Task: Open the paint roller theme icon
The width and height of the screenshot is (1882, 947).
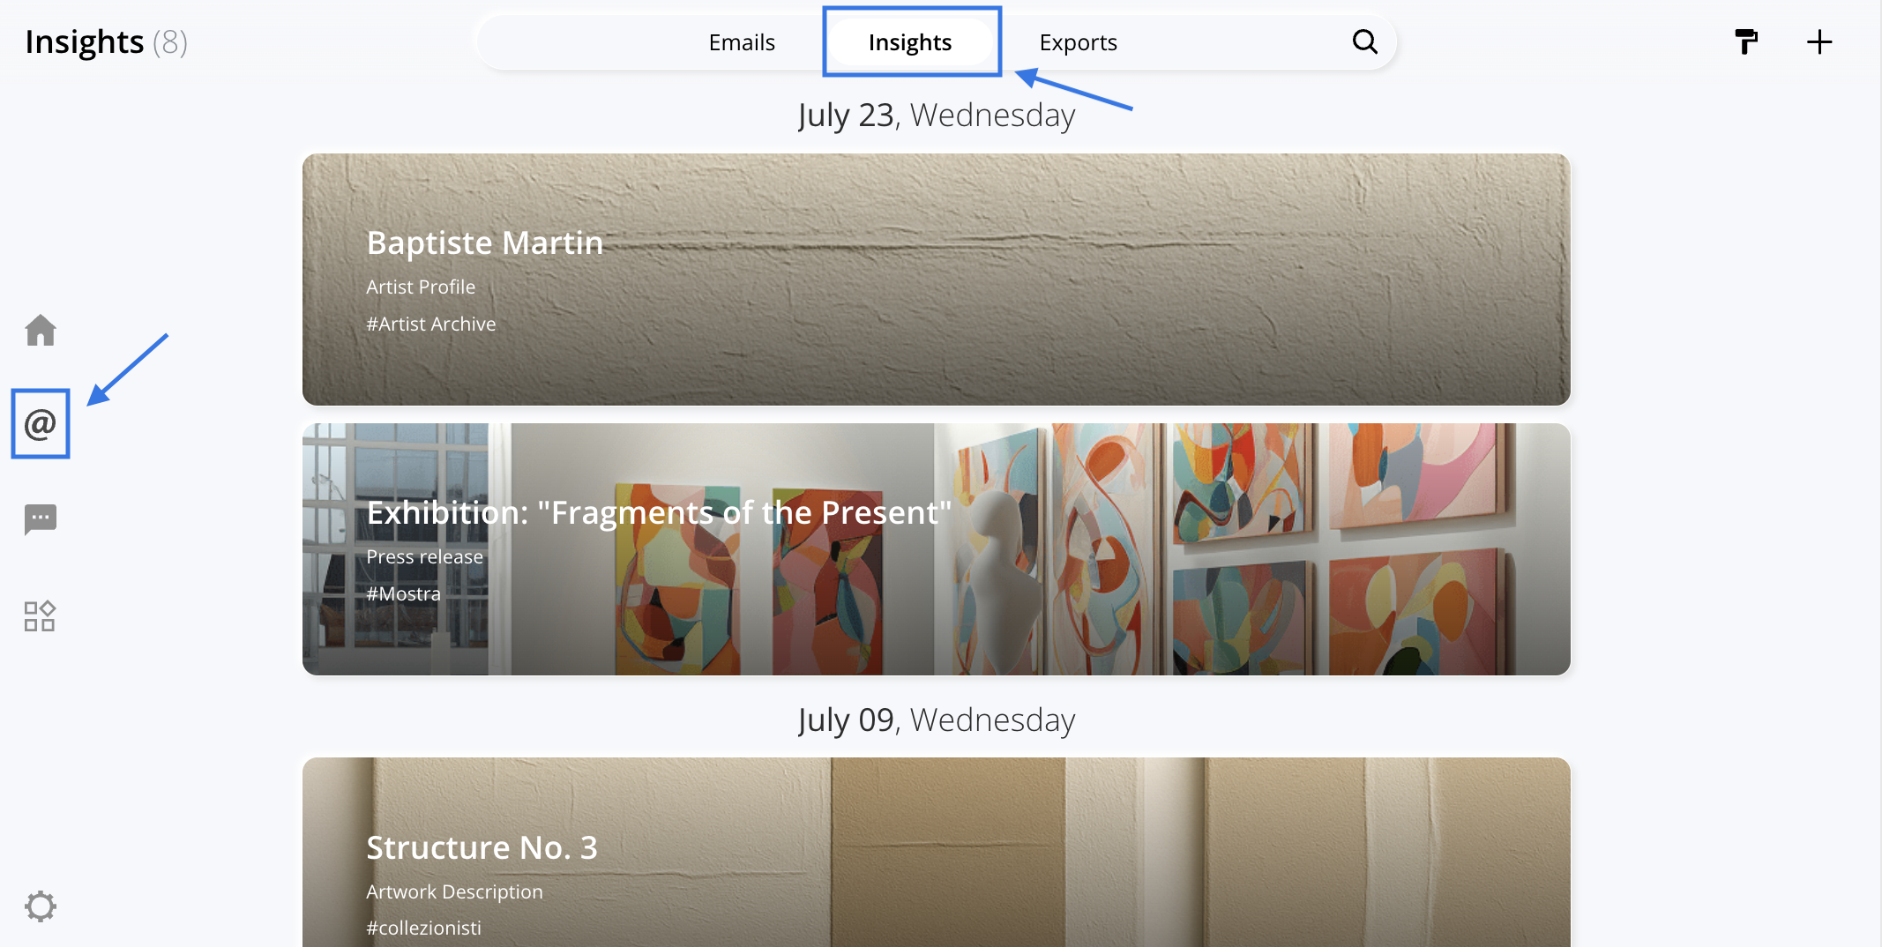Action: click(x=1745, y=41)
